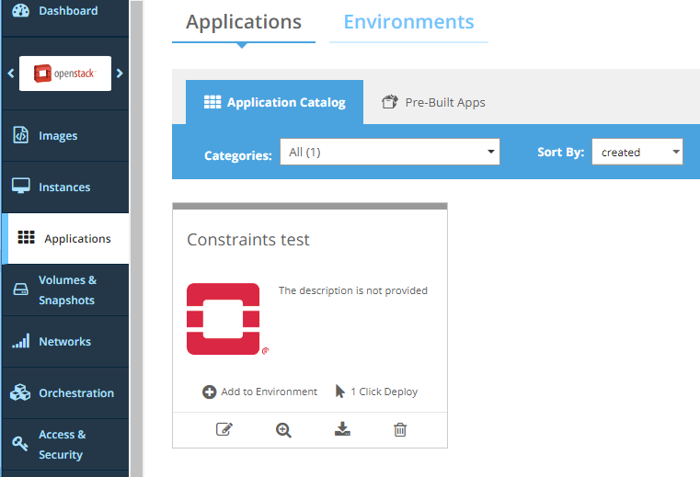Click the right arrow next to openstack logo
The image size is (700, 477).
(x=120, y=74)
